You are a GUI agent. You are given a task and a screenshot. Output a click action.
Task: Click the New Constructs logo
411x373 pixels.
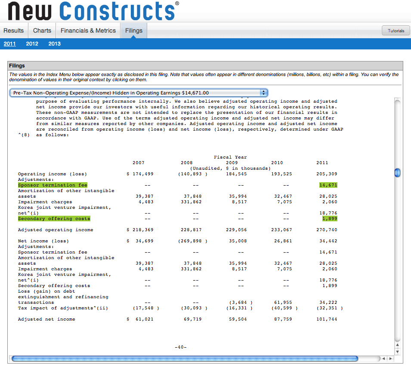[x=93, y=11]
